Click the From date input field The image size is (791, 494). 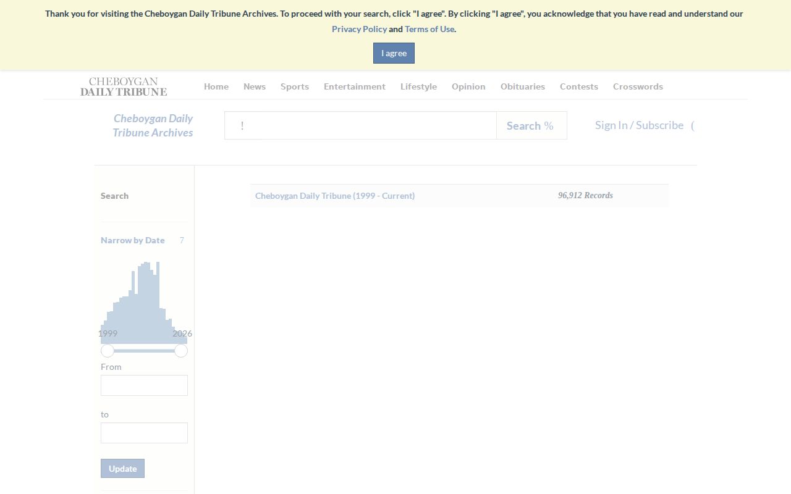(144, 385)
